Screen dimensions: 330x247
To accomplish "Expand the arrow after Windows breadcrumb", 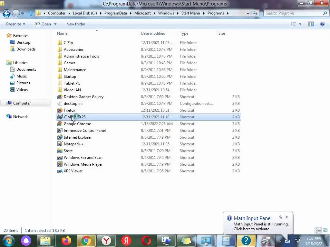I will point(178,13).
